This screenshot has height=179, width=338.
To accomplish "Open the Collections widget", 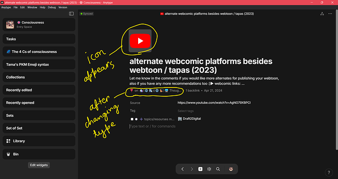I will [x=39, y=77].
